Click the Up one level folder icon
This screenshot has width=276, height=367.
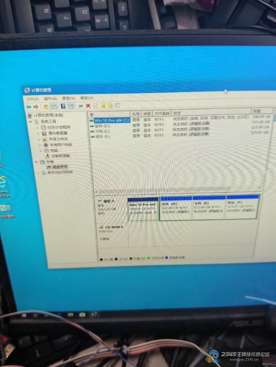pyautogui.click(x=46, y=106)
